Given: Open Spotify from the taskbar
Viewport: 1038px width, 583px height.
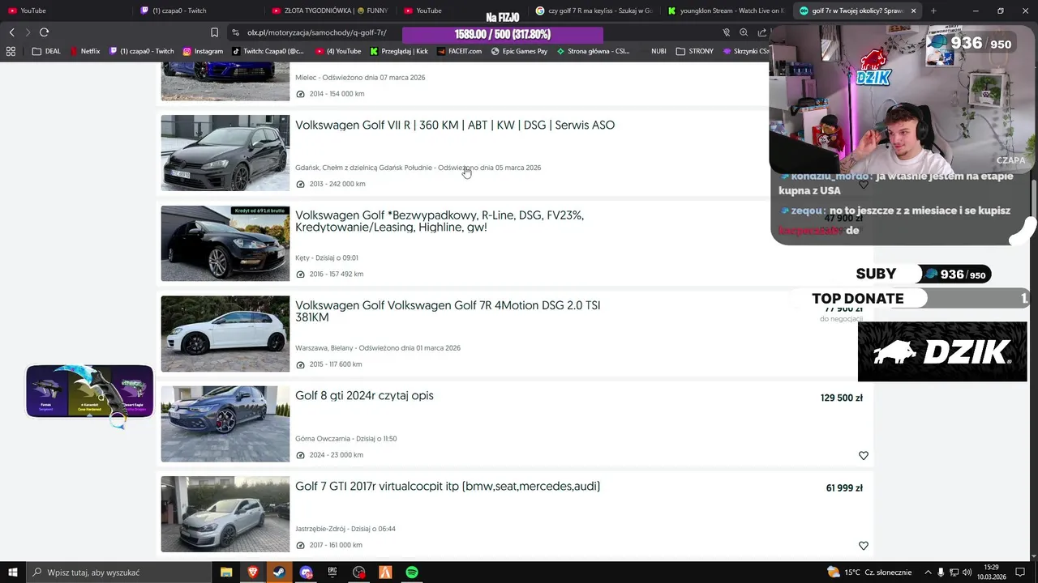Looking at the screenshot, I should pos(412,572).
